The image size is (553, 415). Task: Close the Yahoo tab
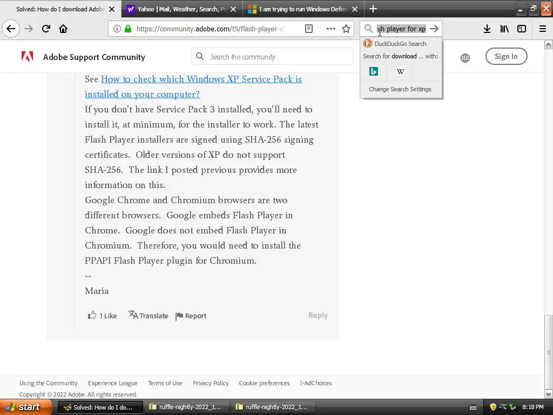pyautogui.click(x=233, y=9)
